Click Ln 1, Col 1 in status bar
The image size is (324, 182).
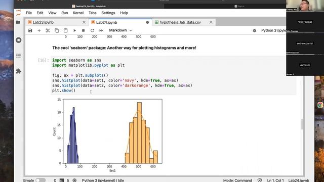tap(275, 180)
